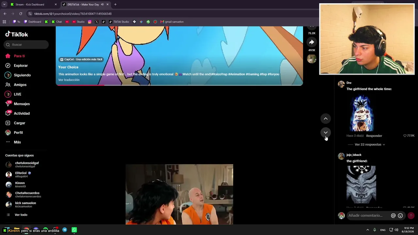Click the red post comment arrow button

pyautogui.click(x=411, y=215)
